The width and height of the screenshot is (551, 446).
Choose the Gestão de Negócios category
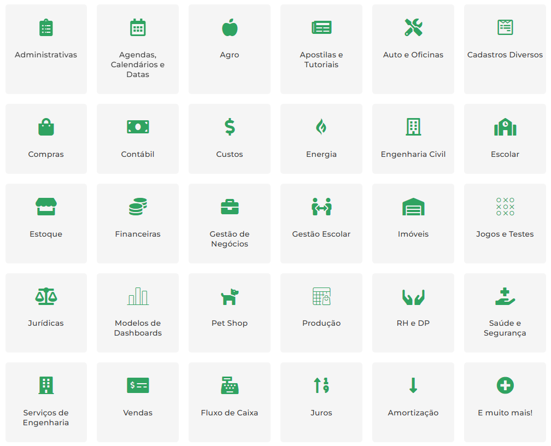point(230,239)
